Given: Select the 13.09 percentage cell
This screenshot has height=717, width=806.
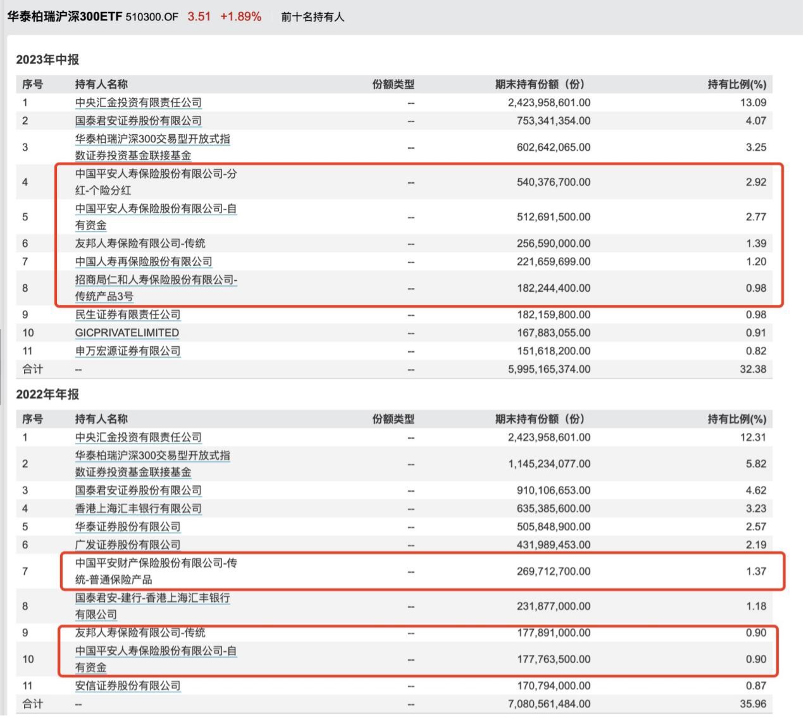Looking at the screenshot, I should click(x=753, y=103).
